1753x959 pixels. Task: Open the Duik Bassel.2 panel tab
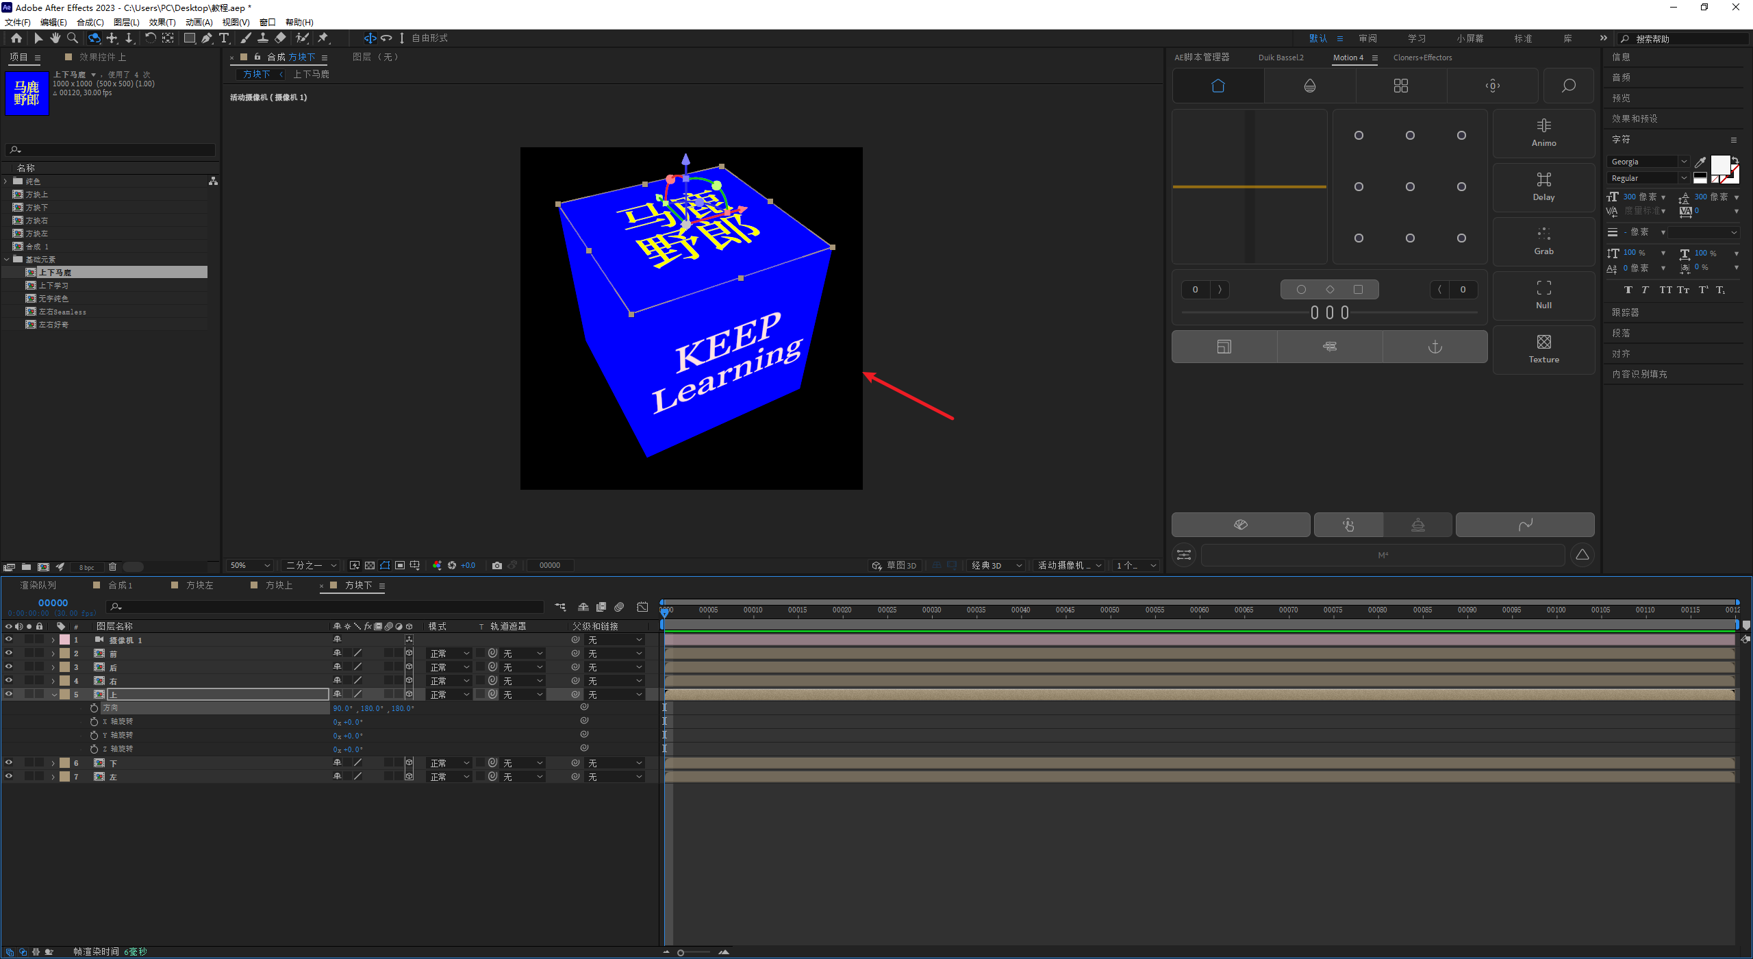(1281, 58)
